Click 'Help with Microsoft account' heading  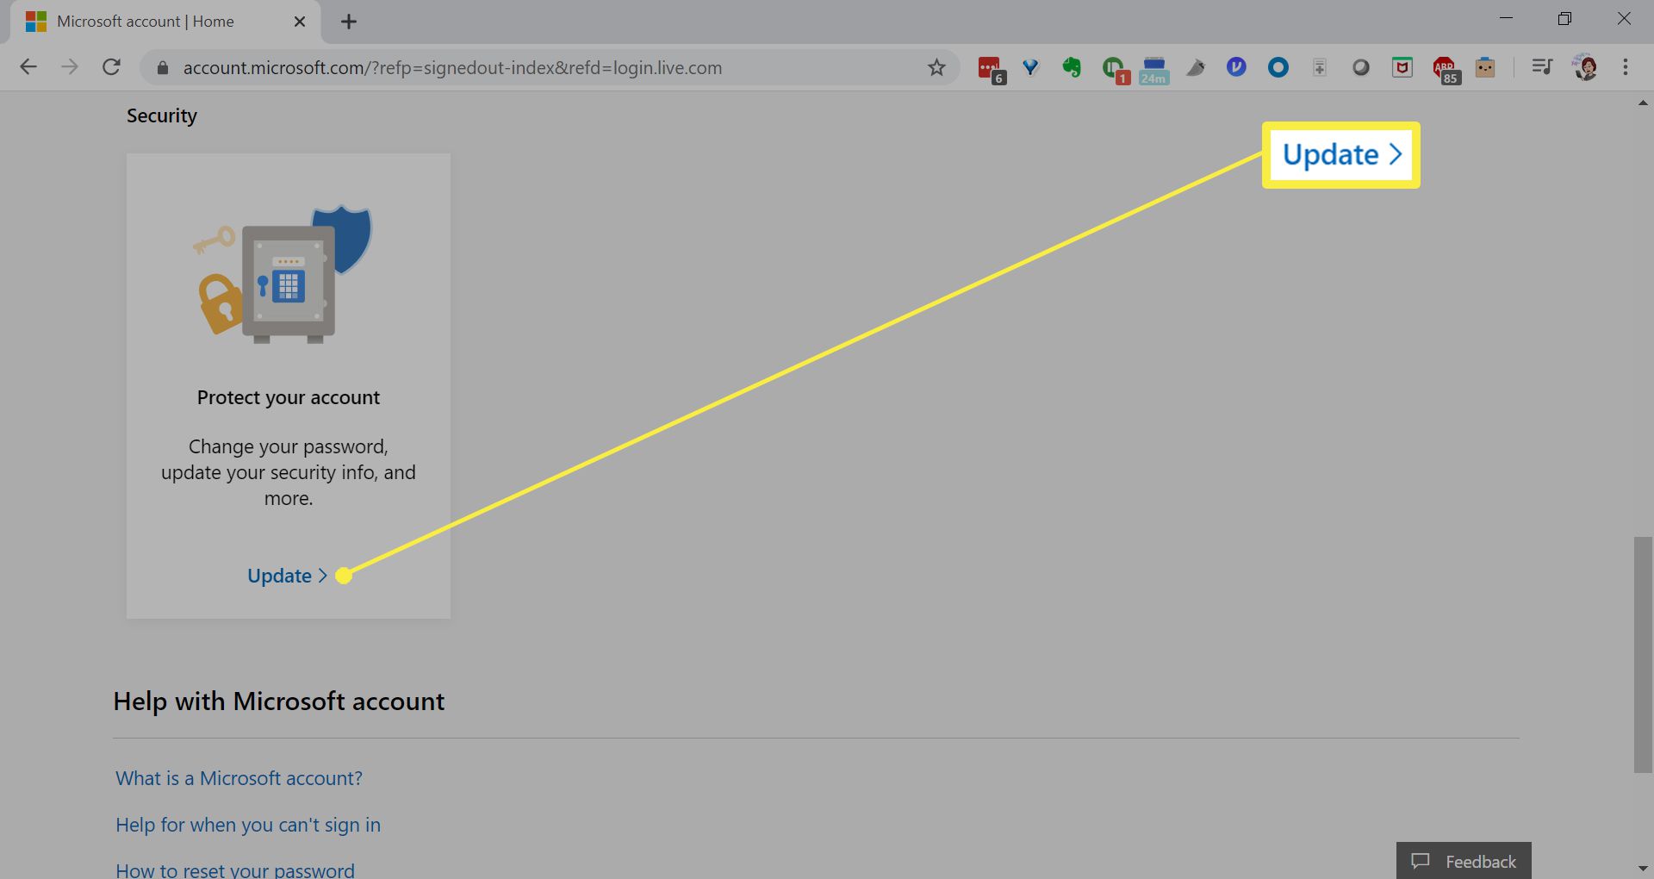coord(279,701)
